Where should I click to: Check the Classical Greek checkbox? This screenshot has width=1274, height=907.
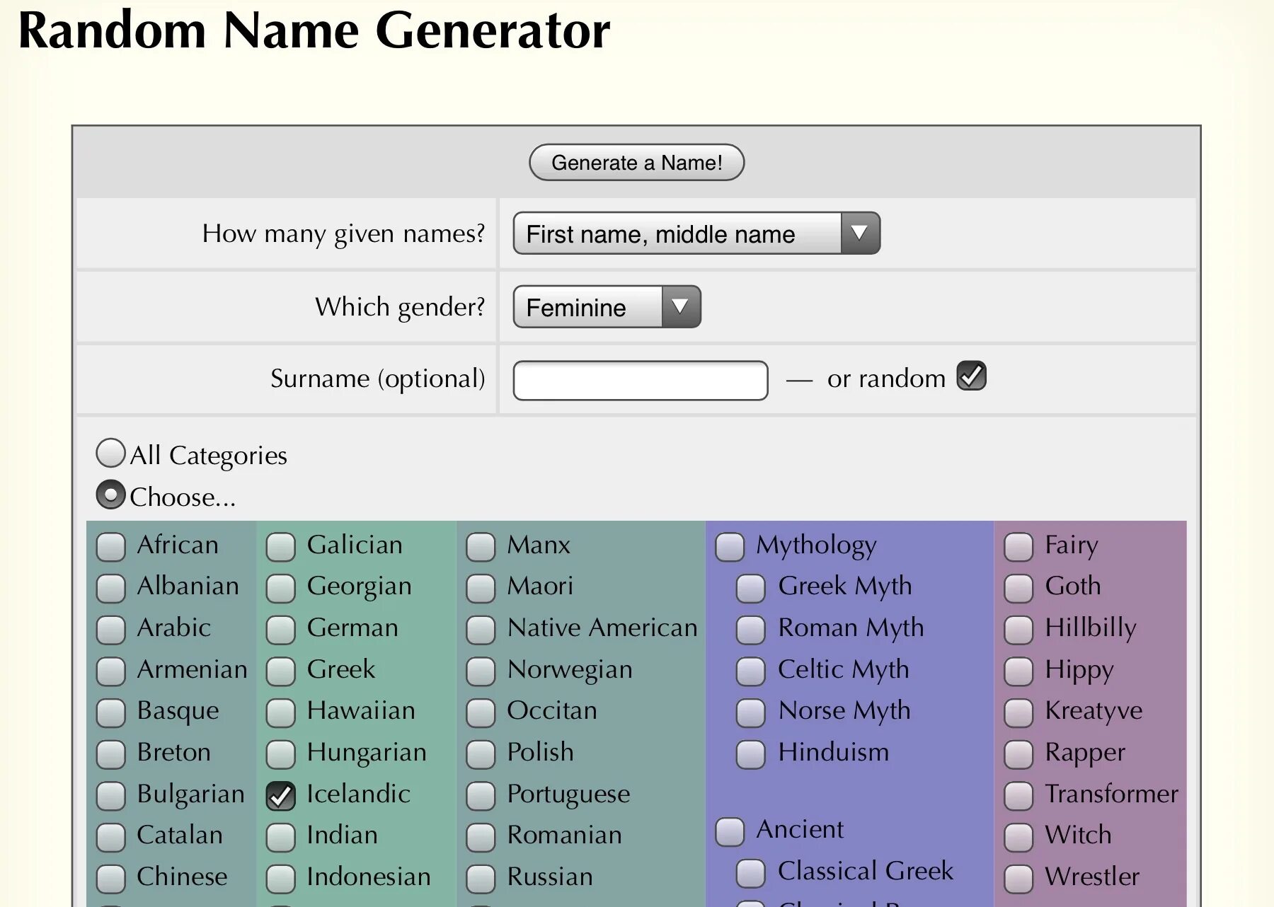[750, 873]
